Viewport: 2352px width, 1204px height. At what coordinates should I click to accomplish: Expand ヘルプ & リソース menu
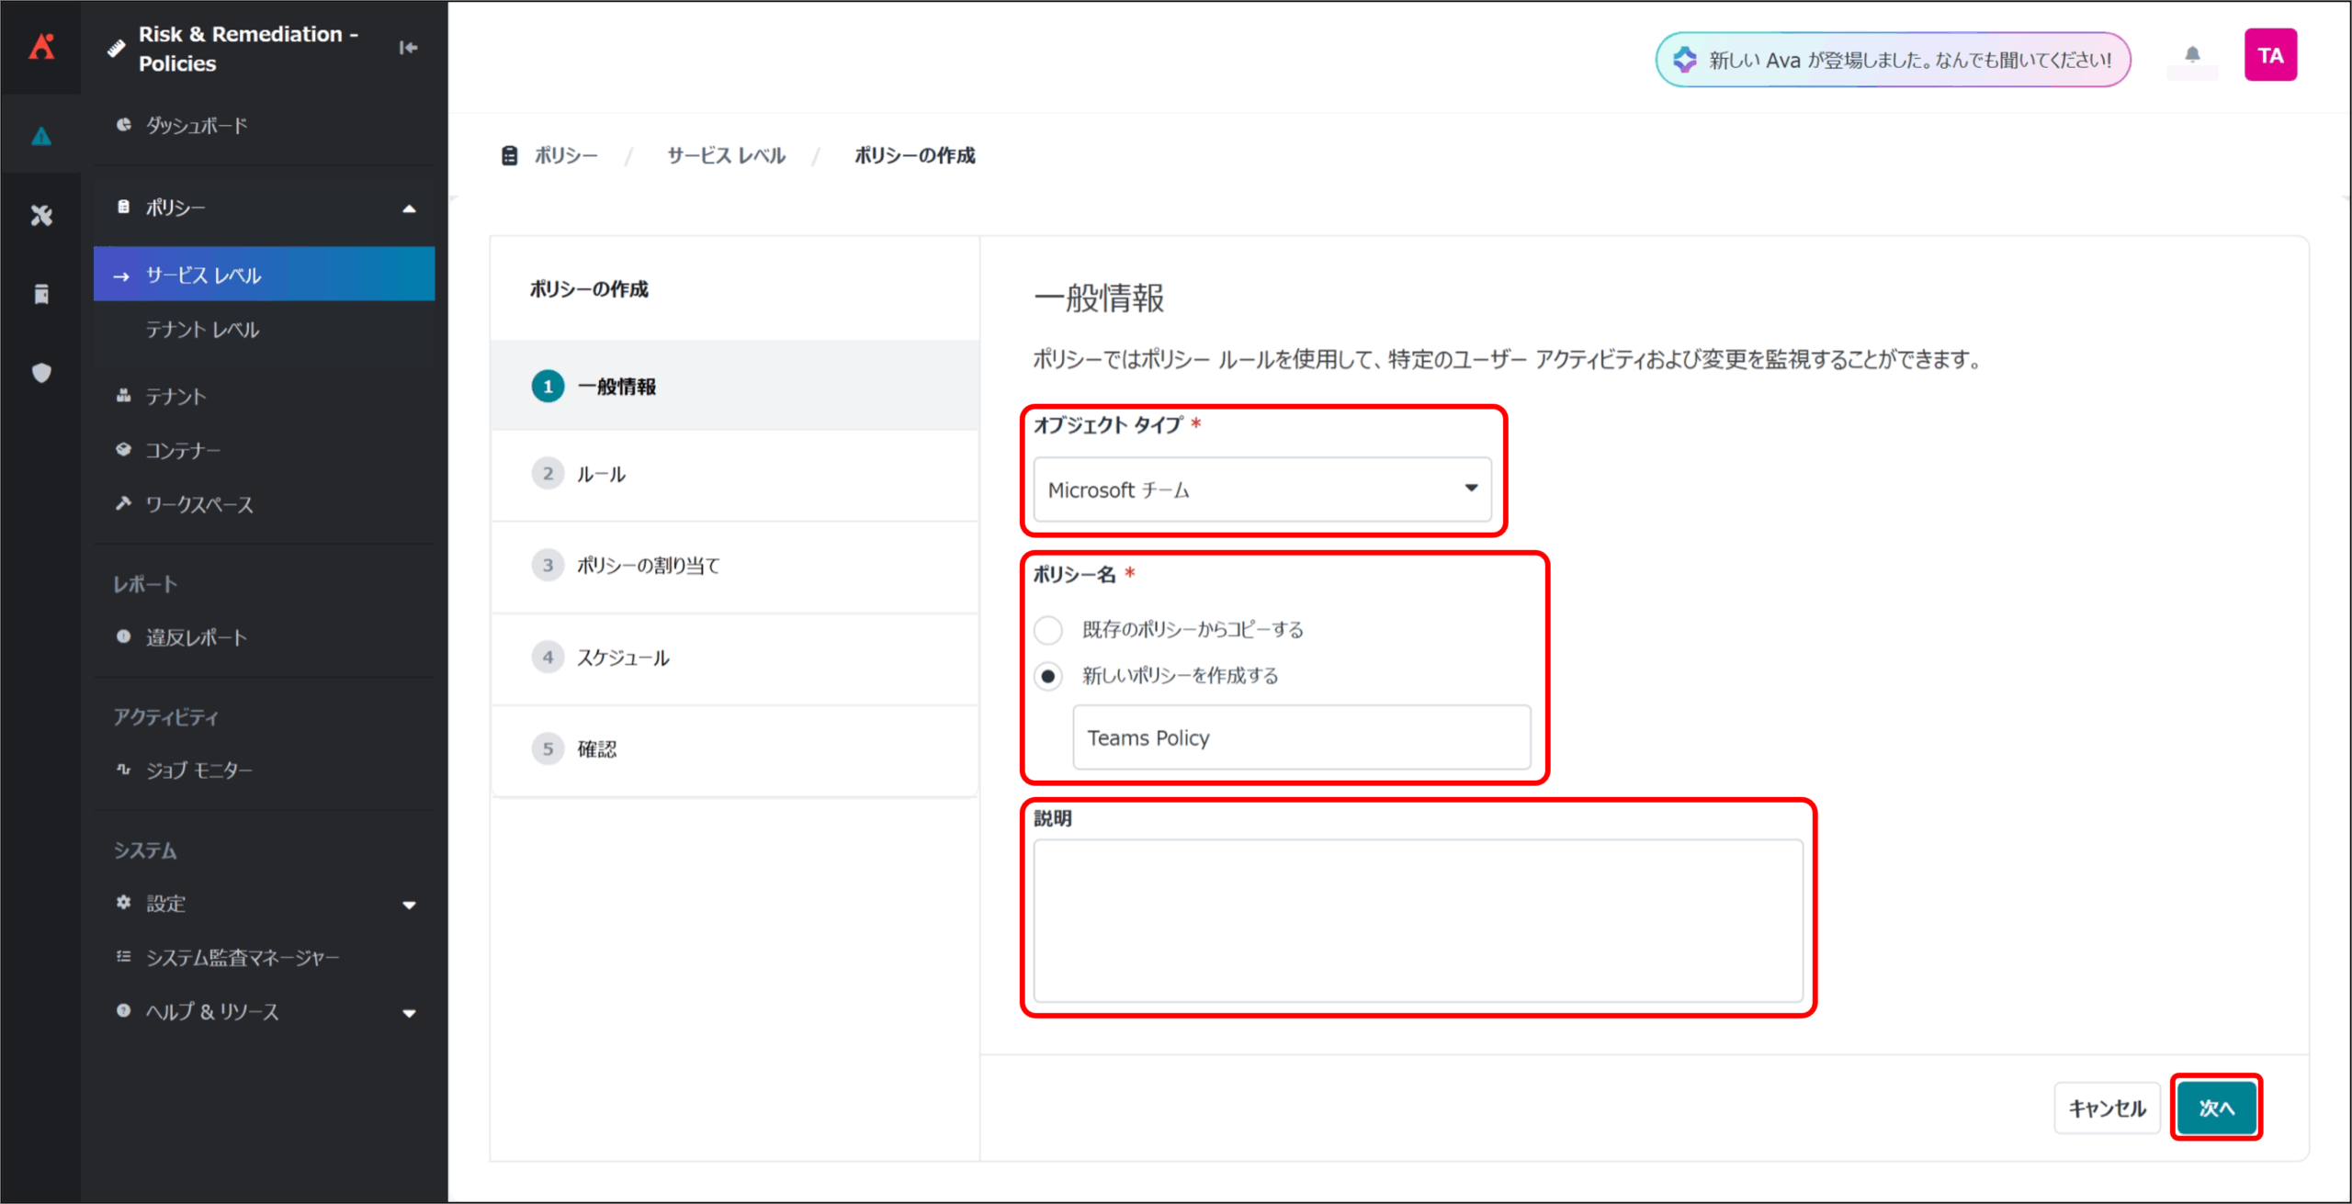click(409, 1014)
